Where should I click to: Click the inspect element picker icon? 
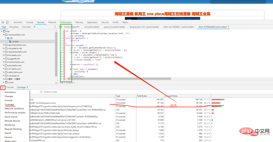click(x=3, y=22)
